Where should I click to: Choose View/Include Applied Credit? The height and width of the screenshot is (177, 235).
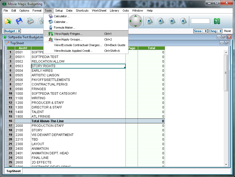click(x=86, y=51)
